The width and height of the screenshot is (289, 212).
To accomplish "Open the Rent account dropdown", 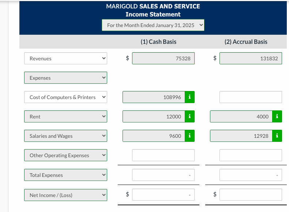I will 65,116.
